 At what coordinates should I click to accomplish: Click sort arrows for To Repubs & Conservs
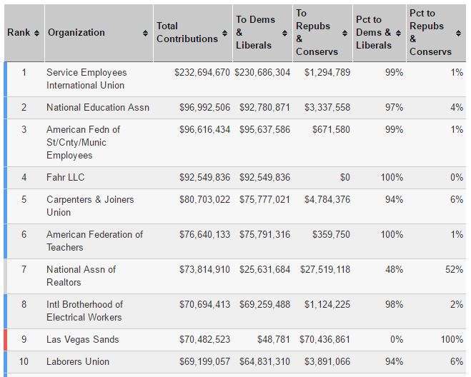tap(344, 33)
